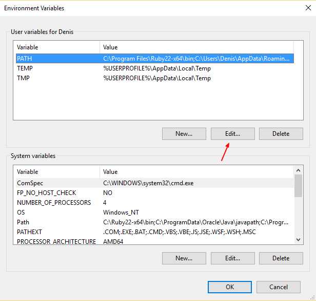This screenshot has width=316, height=301.
Task: Delete the selected system variable
Action: pos(281,258)
